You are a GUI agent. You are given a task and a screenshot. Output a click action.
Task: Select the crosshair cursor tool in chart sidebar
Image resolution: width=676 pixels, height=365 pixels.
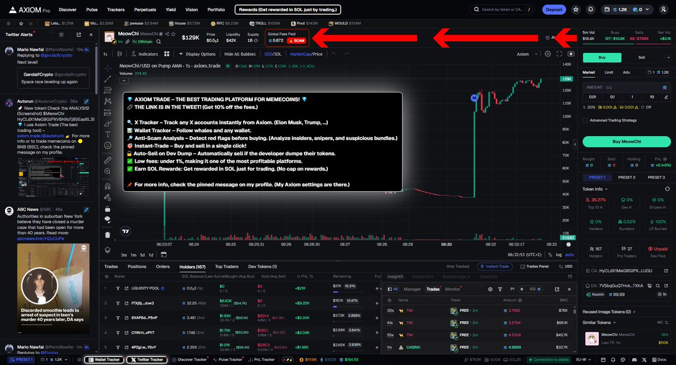click(108, 68)
